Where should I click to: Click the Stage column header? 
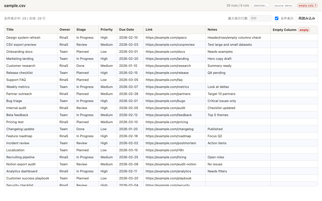pos(81,30)
